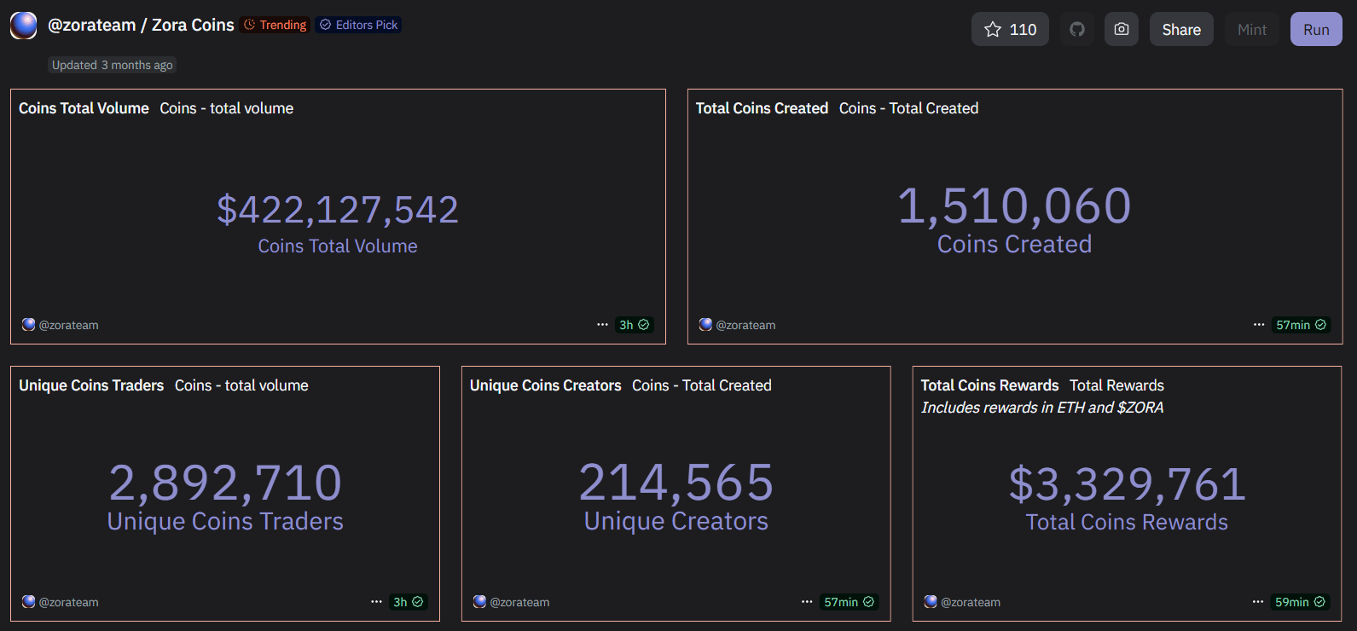Image resolution: width=1357 pixels, height=631 pixels.
Task: Open the Total Coins Created panel title
Action: (762, 108)
